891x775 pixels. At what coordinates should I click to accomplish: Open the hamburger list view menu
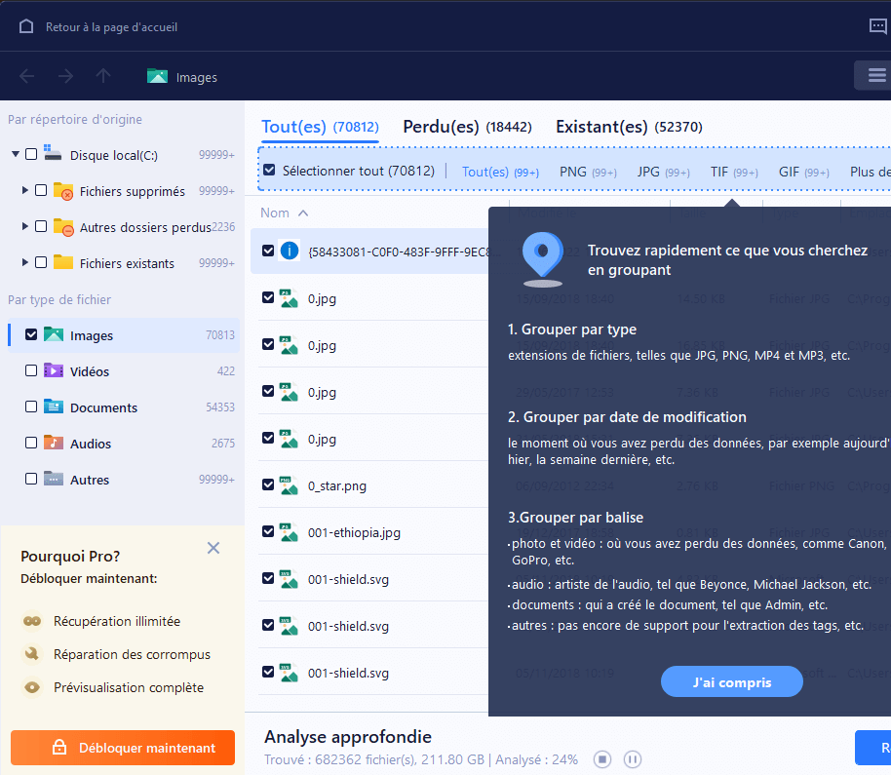click(x=874, y=76)
